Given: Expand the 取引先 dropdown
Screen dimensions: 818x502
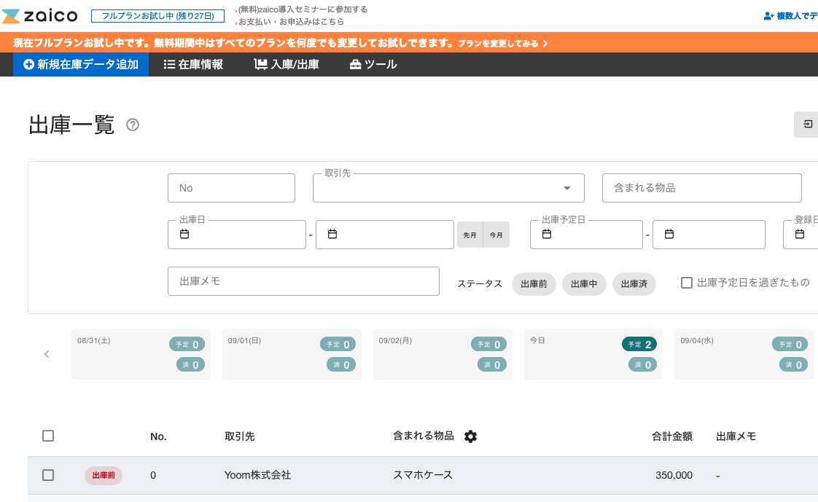Looking at the screenshot, I should coord(566,188).
